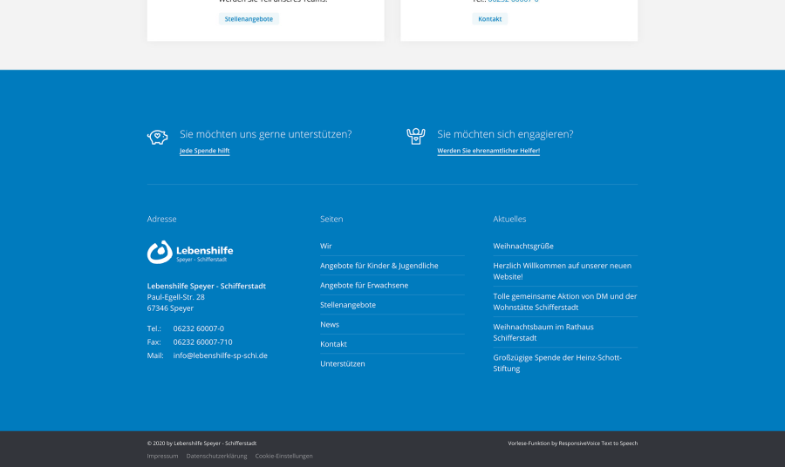The height and width of the screenshot is (467, 785).
Task: Click the fax number 06232 60007-710
Action: (202, 342)
